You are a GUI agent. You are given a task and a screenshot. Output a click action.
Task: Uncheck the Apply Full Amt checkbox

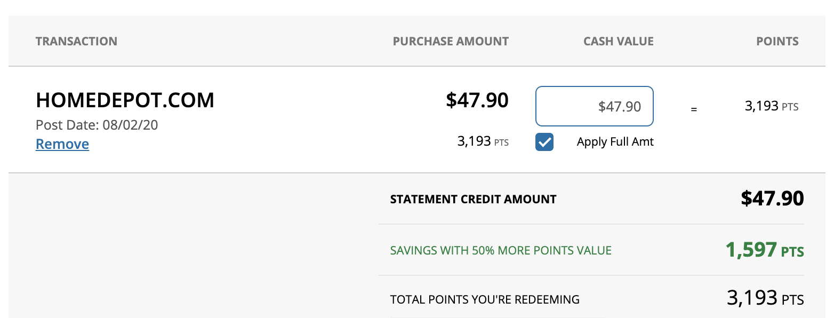pos(544,142)
